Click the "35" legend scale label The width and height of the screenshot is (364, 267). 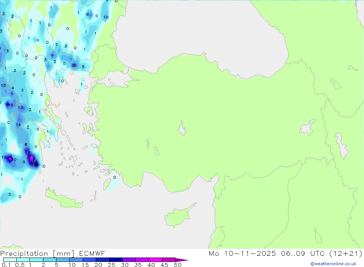click(138, 265)
